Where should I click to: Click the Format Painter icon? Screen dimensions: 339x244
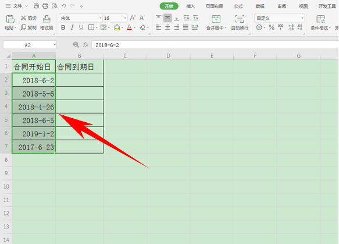pos(47,19)
